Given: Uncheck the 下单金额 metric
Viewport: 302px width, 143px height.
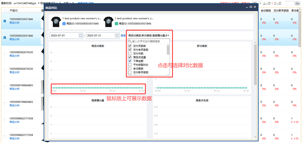Looking at the screenshot, I should click(130, 61).
